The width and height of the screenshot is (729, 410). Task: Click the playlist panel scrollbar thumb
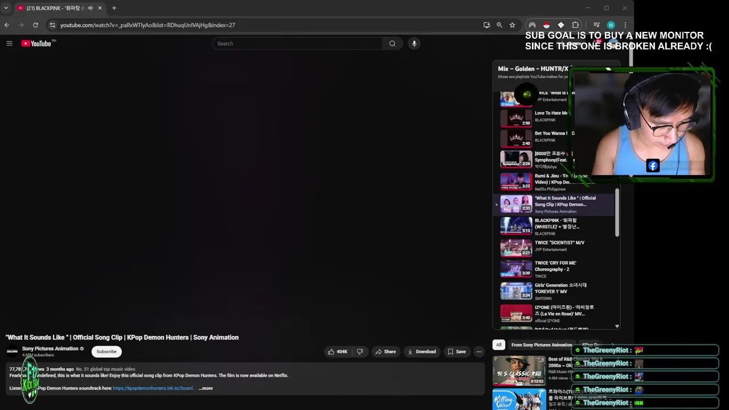pos(617,213)
